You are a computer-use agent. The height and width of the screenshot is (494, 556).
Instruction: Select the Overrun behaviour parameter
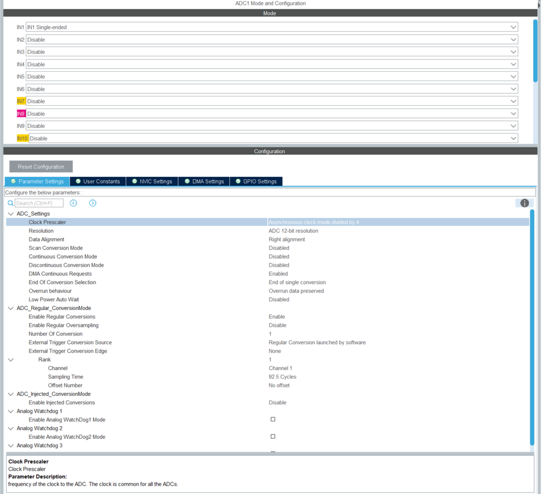pyautogui.click(x=50, y=291)
